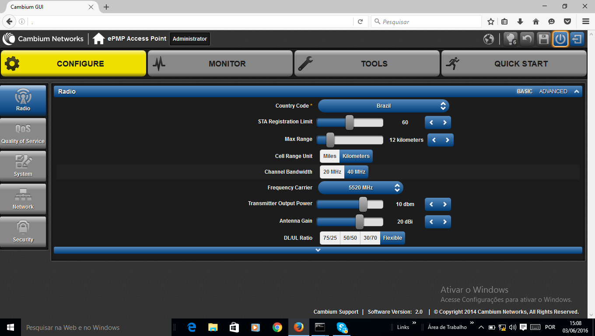Click the Firefox Pesquisar search field
The image size is (595, 336).
pyautogui.click(x=427, y=21)
